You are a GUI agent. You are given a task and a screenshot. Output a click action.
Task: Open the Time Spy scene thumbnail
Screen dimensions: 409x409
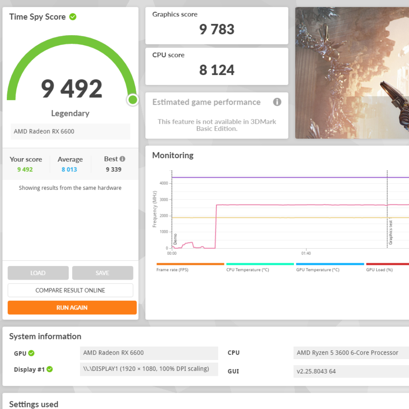pyautogui.click(x=352, y=73)
